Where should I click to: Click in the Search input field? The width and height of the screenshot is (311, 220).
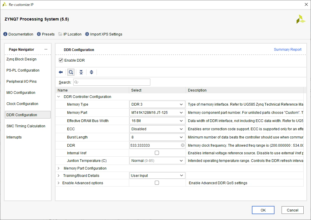(112, 82)
